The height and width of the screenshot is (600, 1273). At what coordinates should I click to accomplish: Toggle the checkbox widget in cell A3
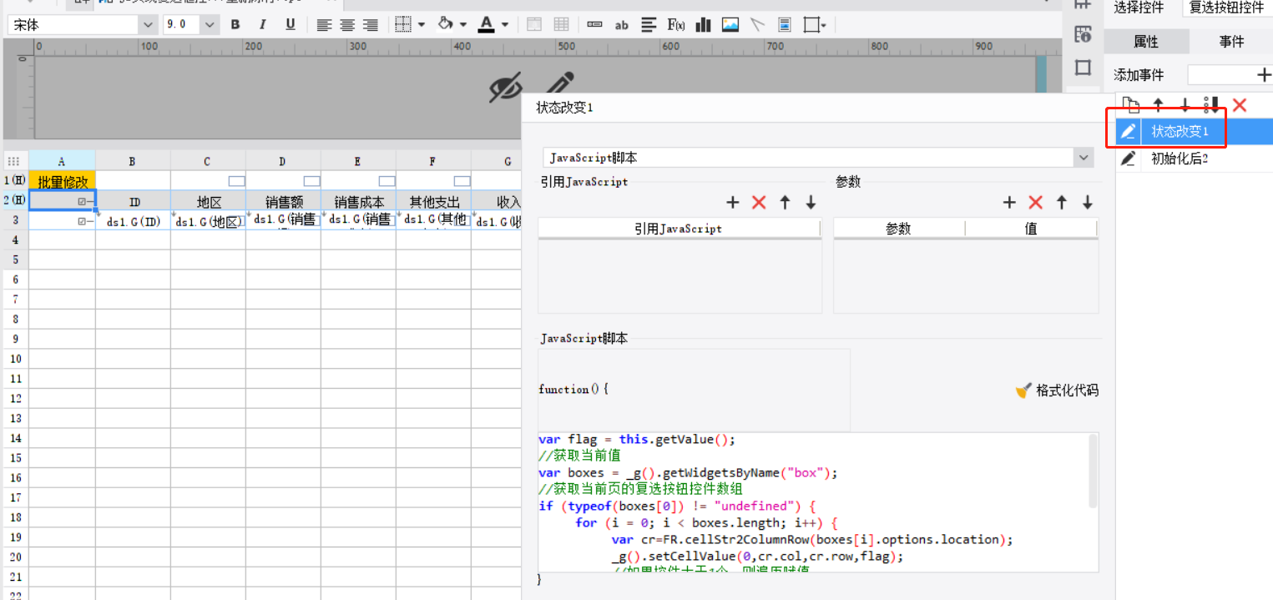click(x=82, y=221)
